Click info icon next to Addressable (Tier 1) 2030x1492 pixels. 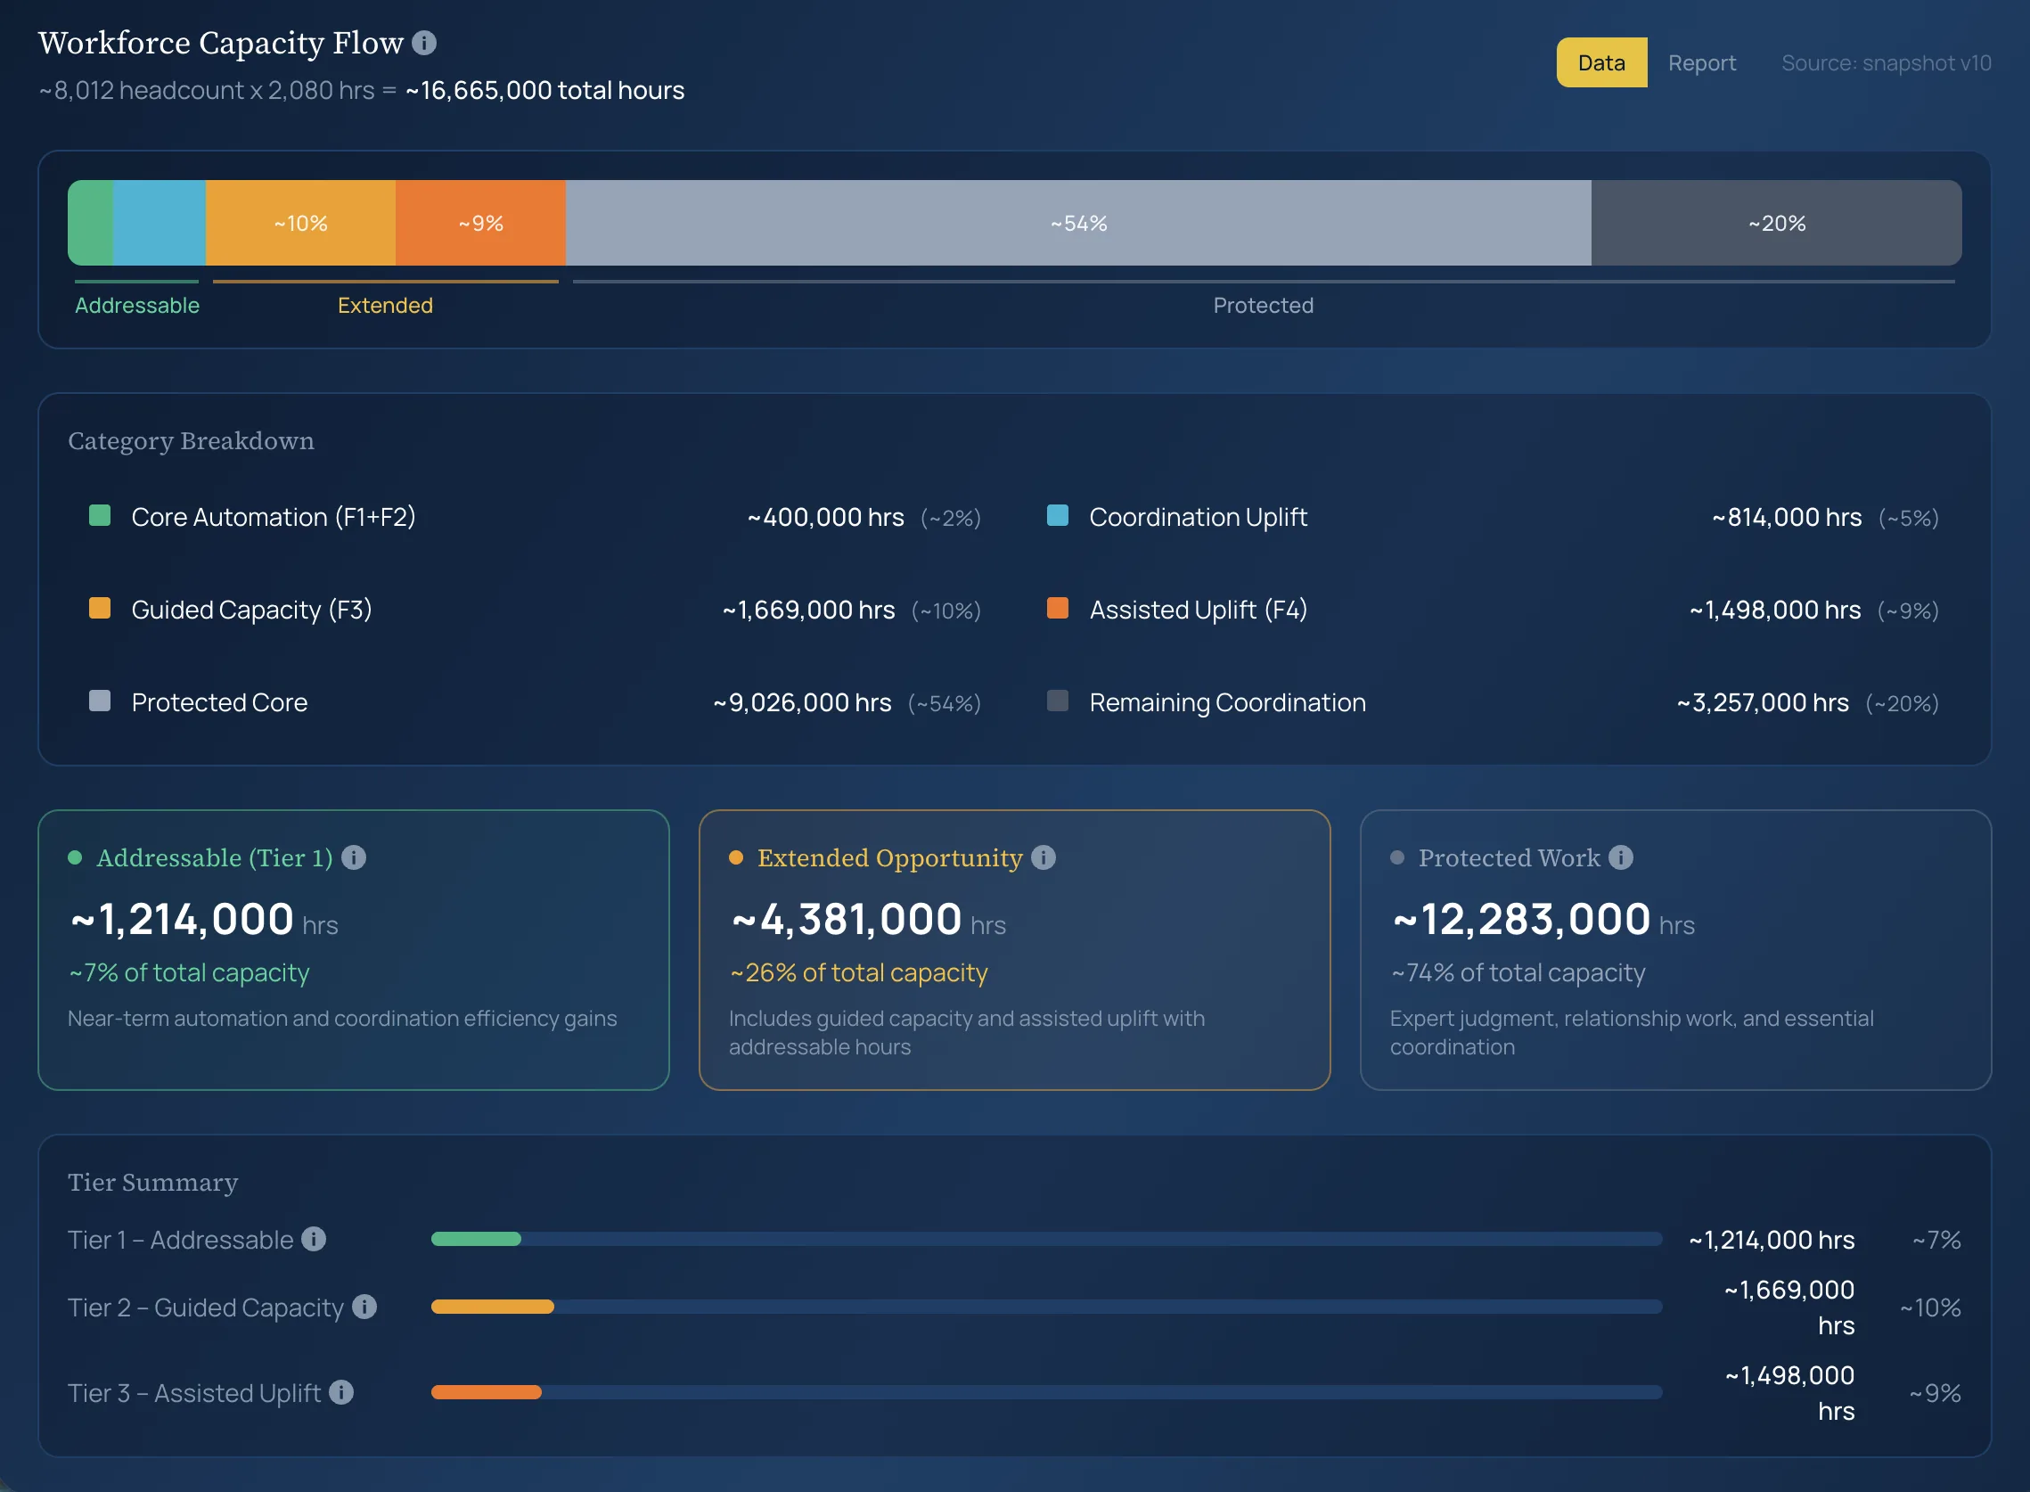[x=354, y=857]
